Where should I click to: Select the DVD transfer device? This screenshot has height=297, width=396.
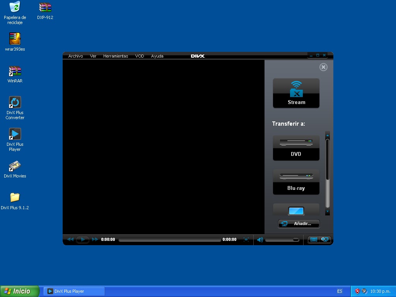[296, 147]
